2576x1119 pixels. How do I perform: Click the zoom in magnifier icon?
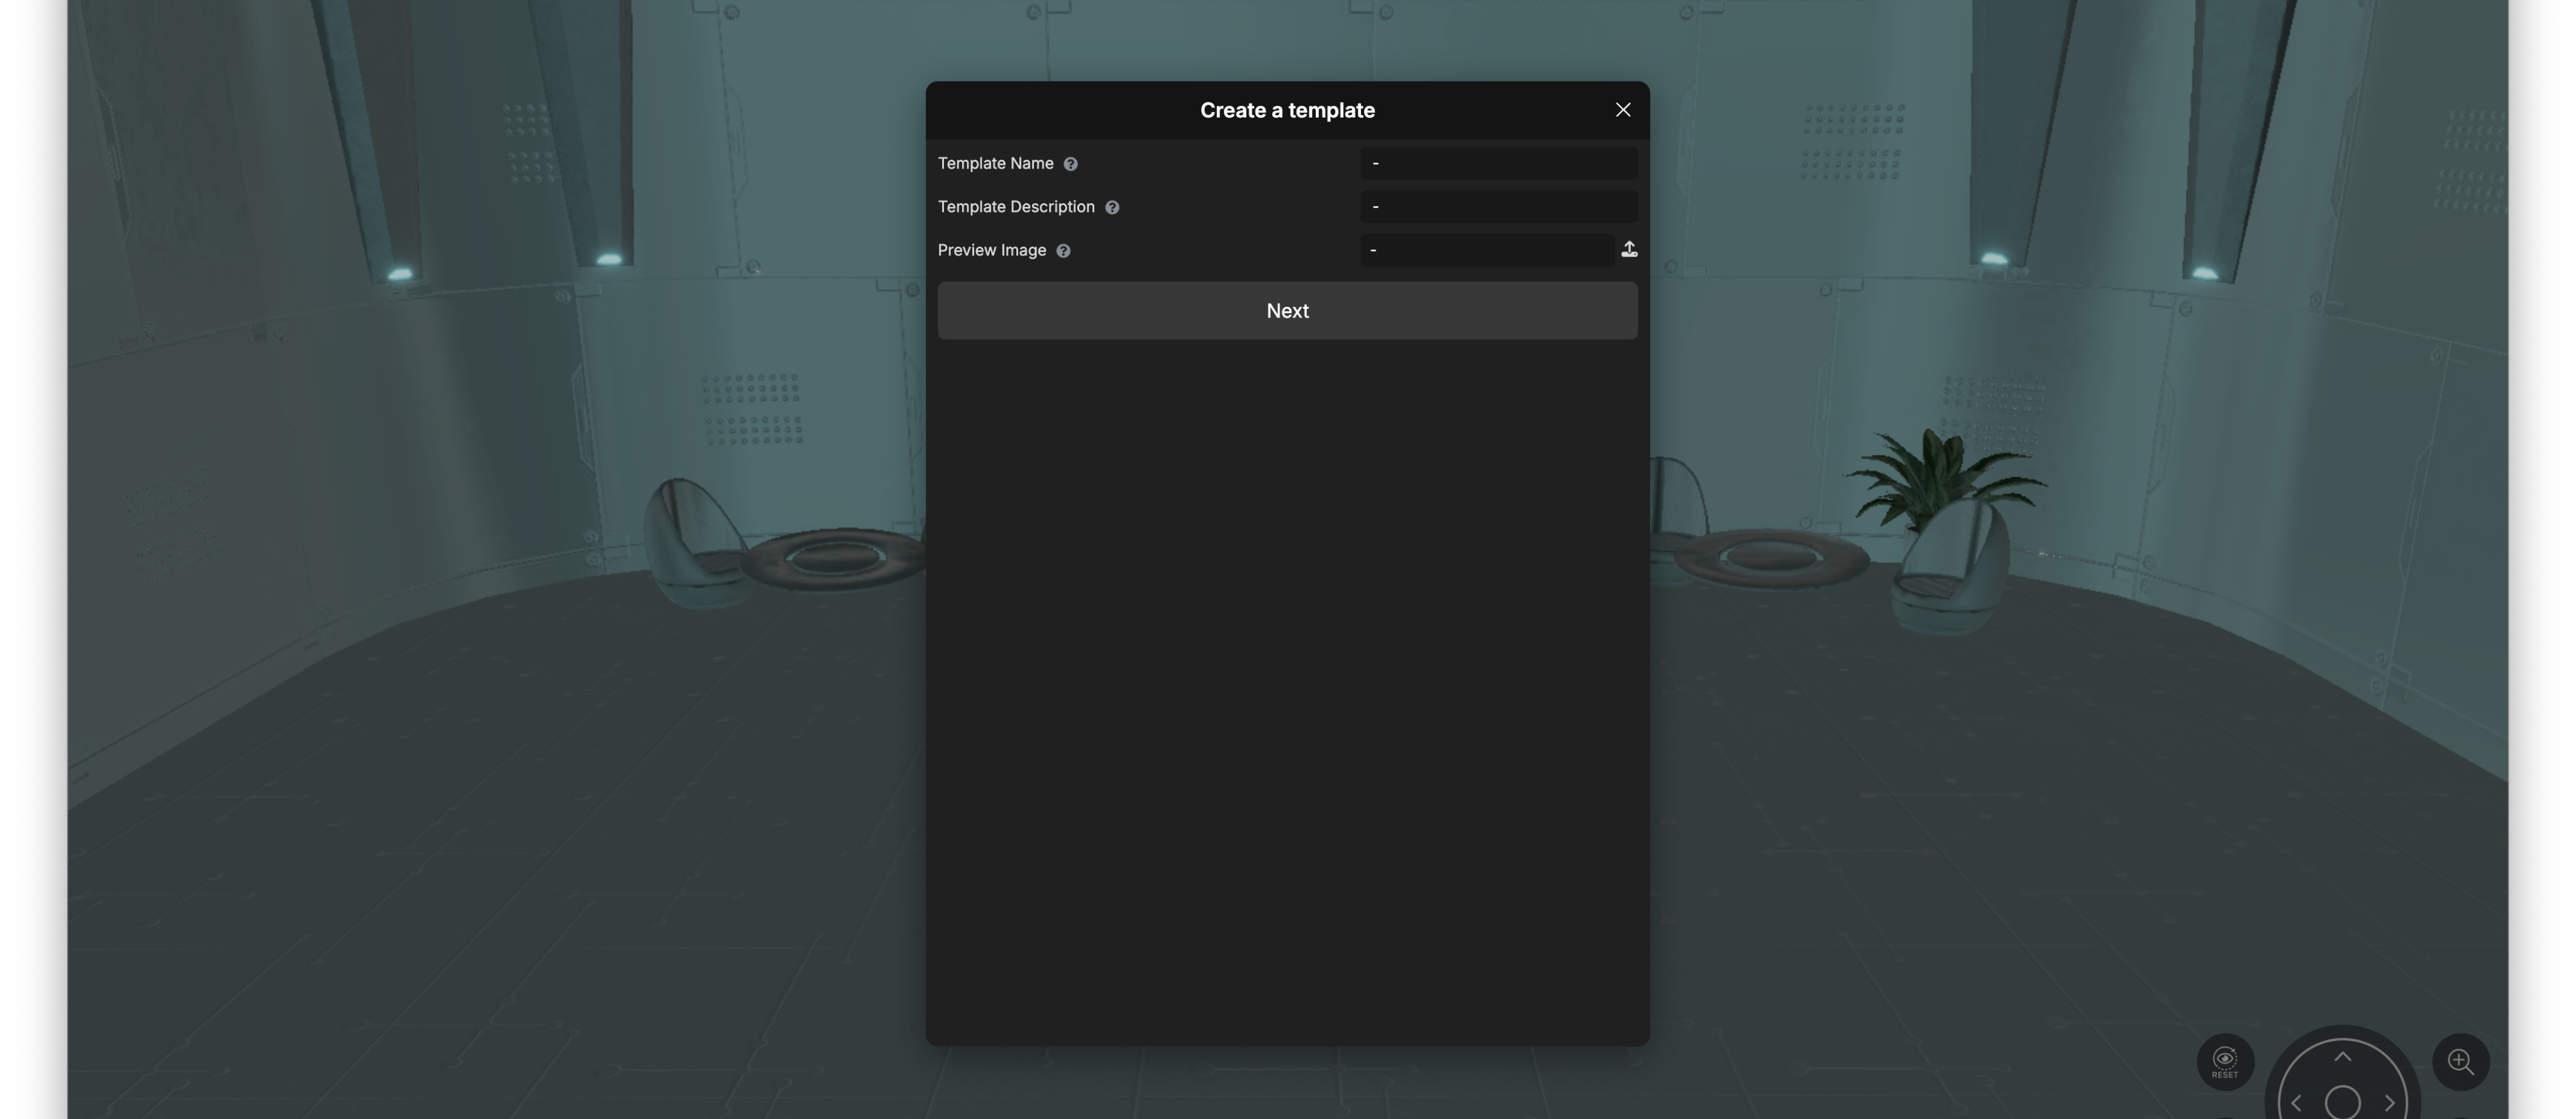tap(2460, 1061)
